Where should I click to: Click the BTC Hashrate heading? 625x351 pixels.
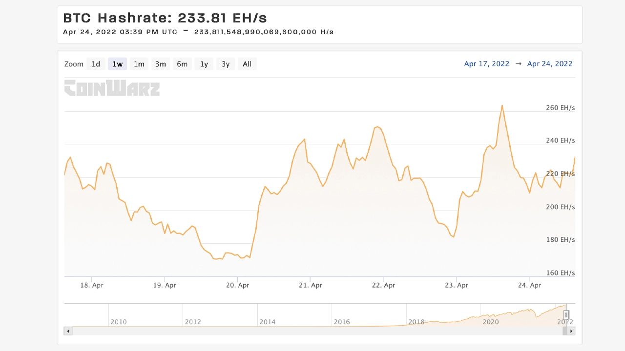(x=165, y=18)
